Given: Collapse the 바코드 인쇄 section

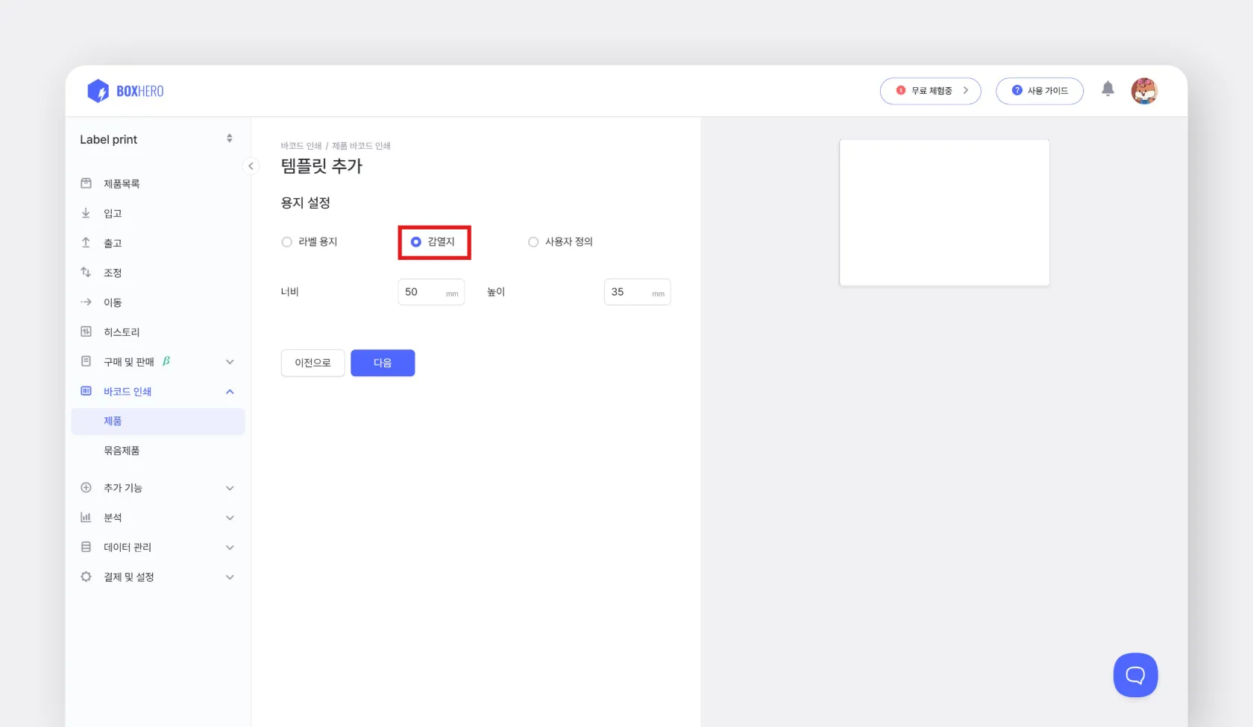Looking at the screenshot, I should [229, 391].
